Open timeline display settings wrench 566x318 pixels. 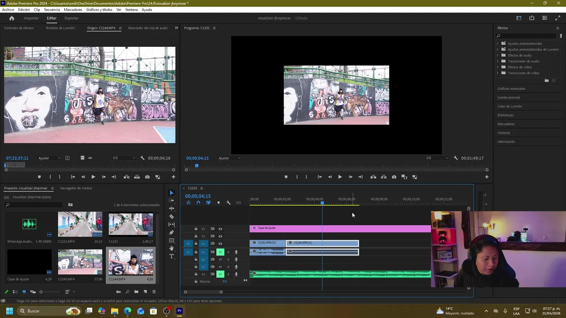[229, 203]
